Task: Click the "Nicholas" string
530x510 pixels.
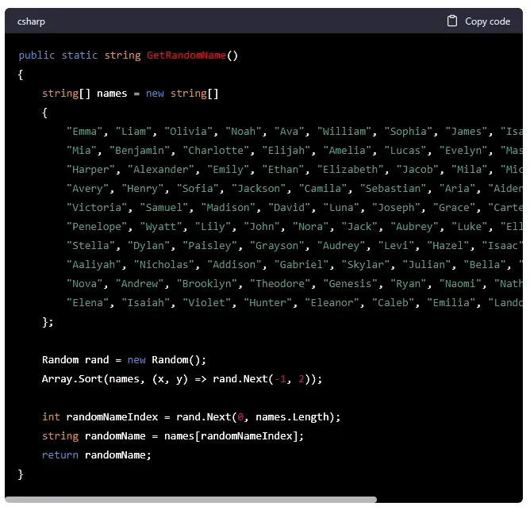Action: click(x=164, y=264)
